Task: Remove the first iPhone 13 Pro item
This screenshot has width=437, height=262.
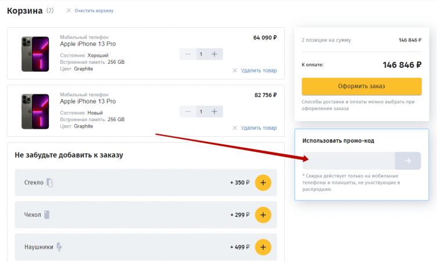Action: pos(255,71)
